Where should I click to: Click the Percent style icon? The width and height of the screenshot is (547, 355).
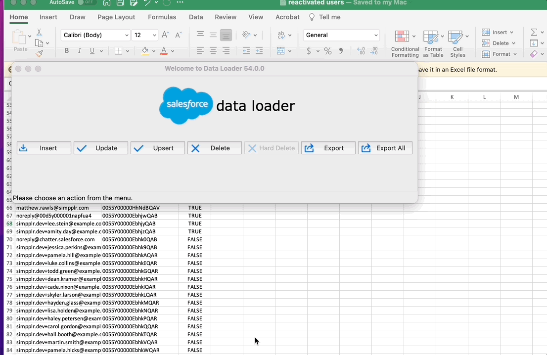pos(327,51)
